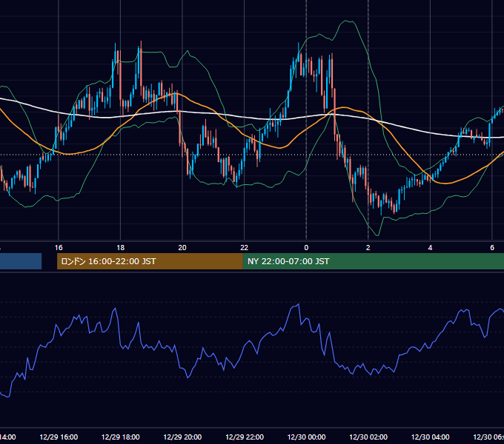Click the ロンドン 16:00-22:00 JST session bar
The width and height of the screenshot is (504, 444).
click(x=150, y=261)
